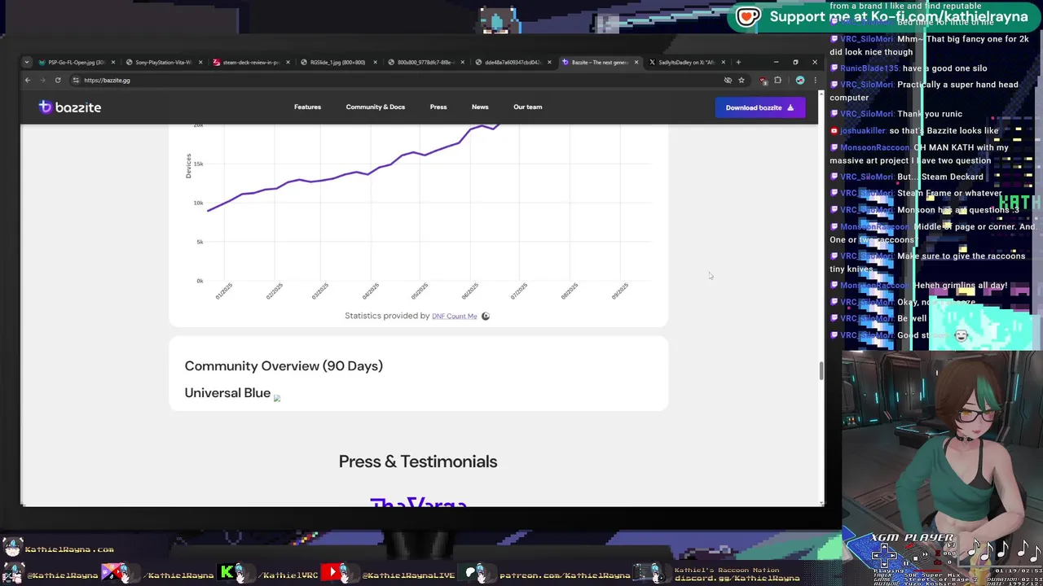Click the broken image beside Universal Blue
The image size is (1043, 586).
click(277, 398)
